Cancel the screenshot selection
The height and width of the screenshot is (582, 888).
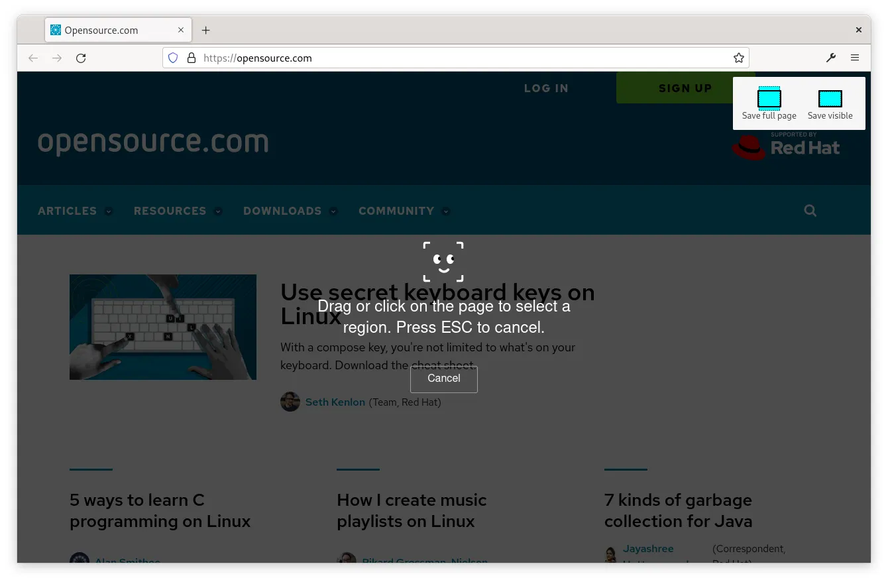pos(443,378)
